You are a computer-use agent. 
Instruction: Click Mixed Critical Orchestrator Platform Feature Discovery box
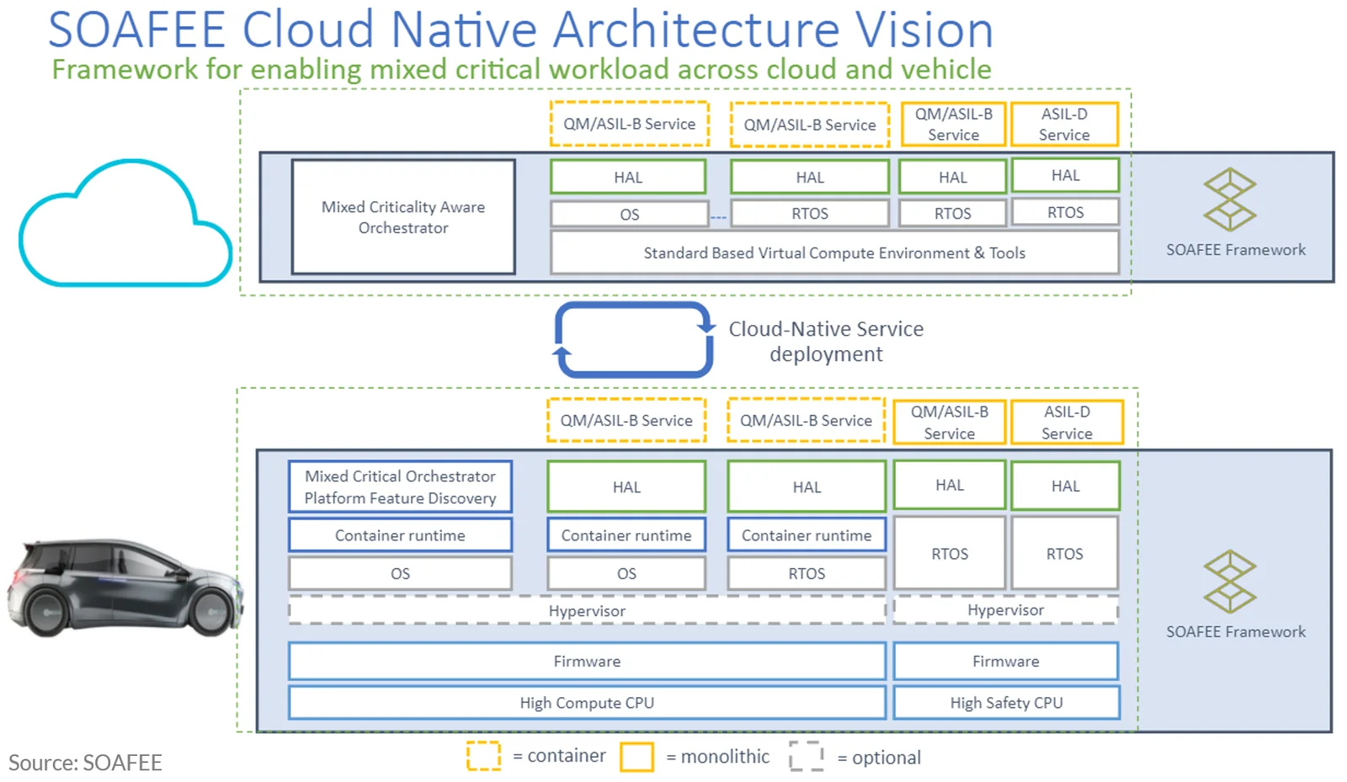pos(400,487)
